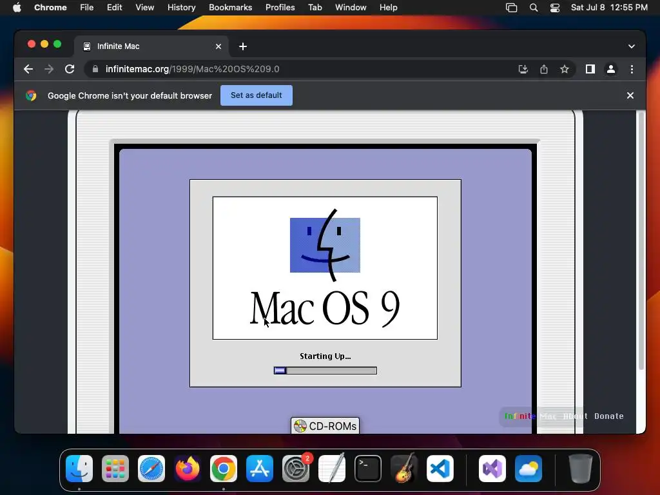Open Control Center in menu bar
Screen dimensions: 660x495
(555, 8)
